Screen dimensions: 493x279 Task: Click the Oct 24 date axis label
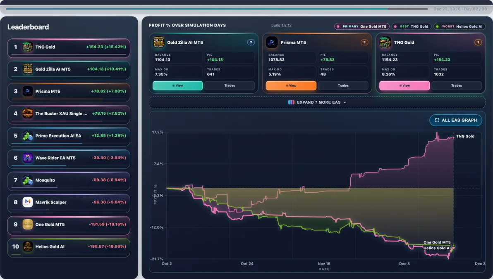pyautogui.click(x=247, y=264)
